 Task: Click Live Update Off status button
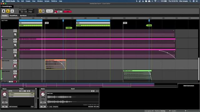[149, 111]
